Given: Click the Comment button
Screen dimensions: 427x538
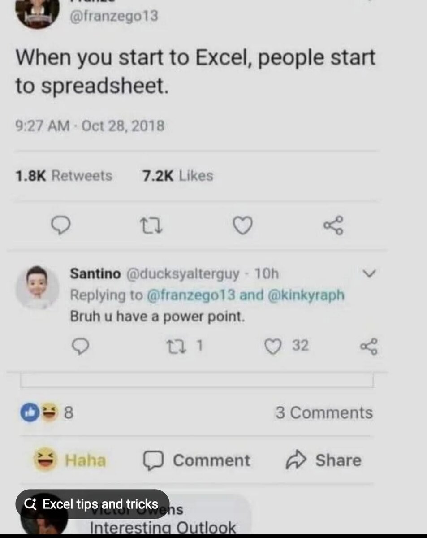Looking at the screenshot, I should tap(196, 460).
